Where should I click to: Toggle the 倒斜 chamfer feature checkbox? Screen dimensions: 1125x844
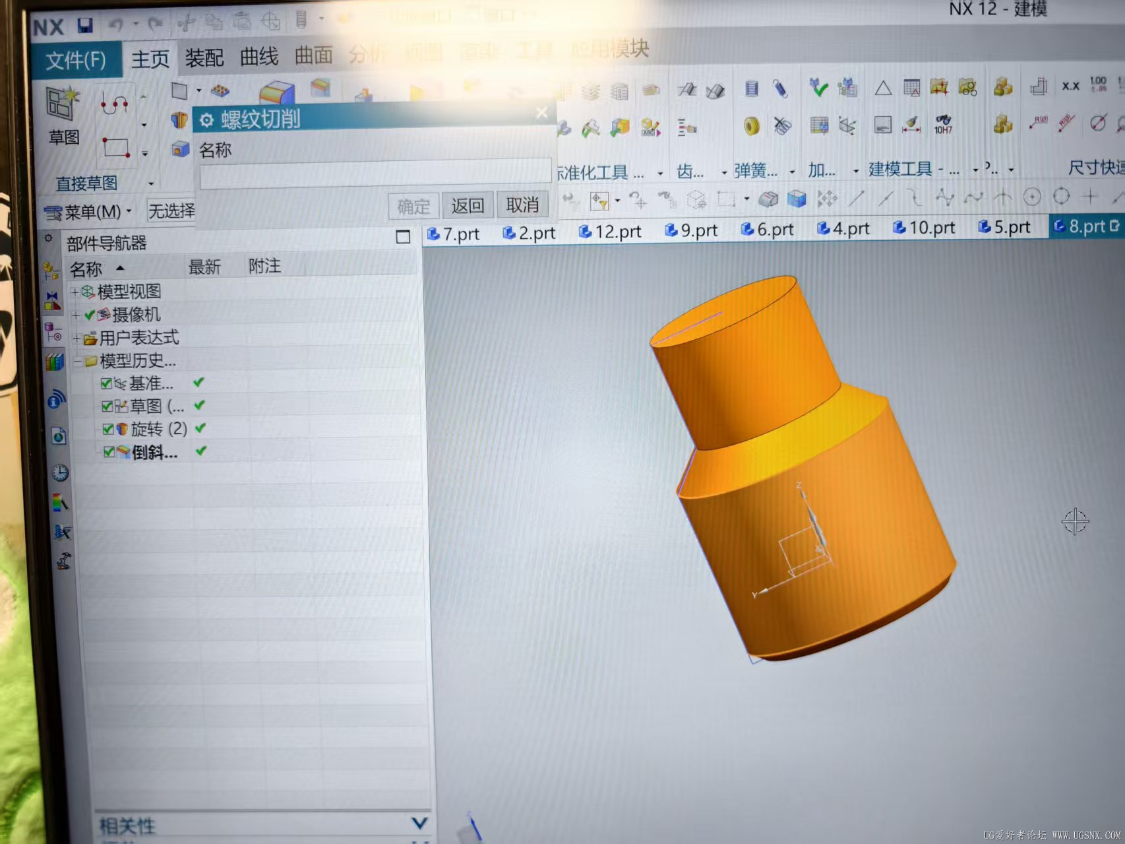coord(109,452)
